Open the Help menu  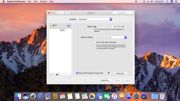51,1
